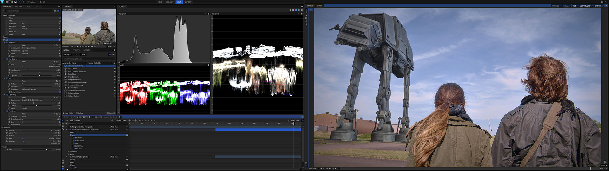Disable the Set Matte effect in Controls
Viewport: 609px width, 171px height.
[x=7, y=42]
